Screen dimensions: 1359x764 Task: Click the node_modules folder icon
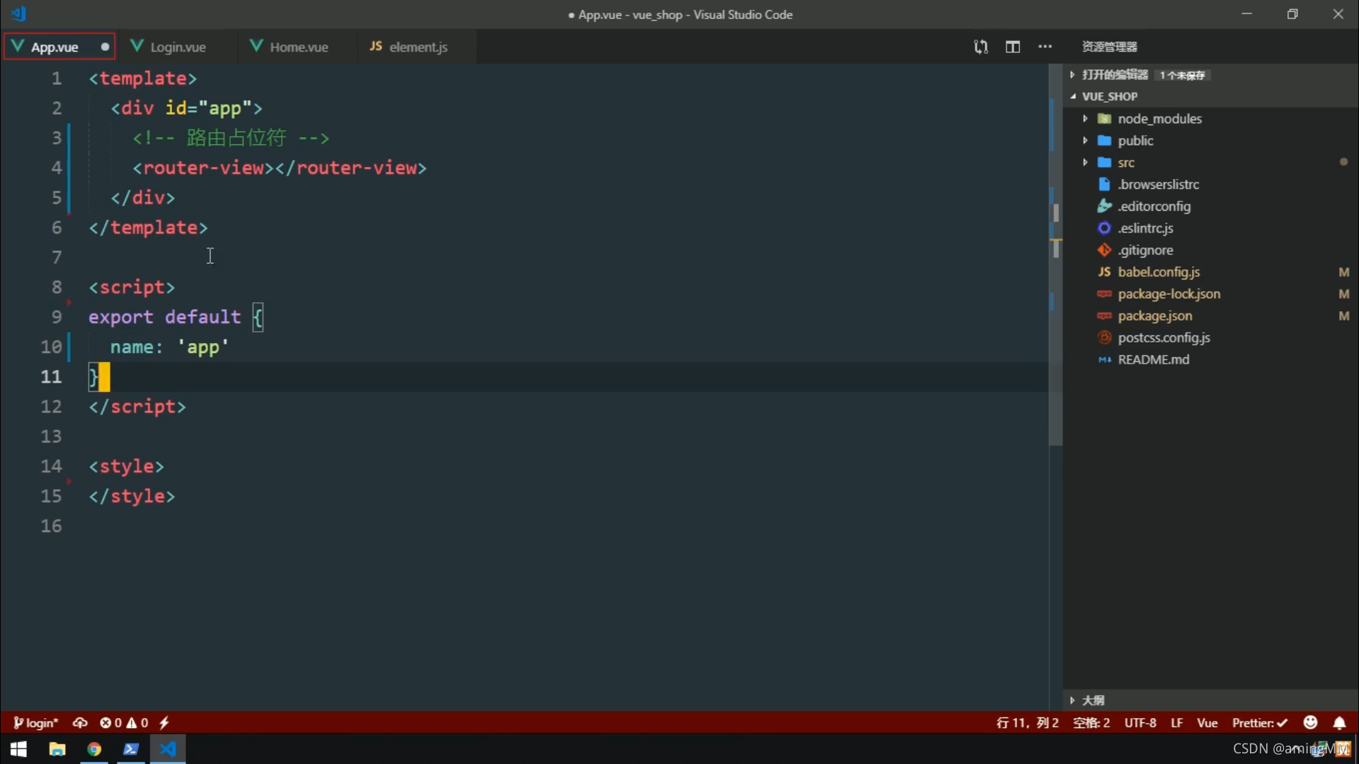[x=1104, y=119]
